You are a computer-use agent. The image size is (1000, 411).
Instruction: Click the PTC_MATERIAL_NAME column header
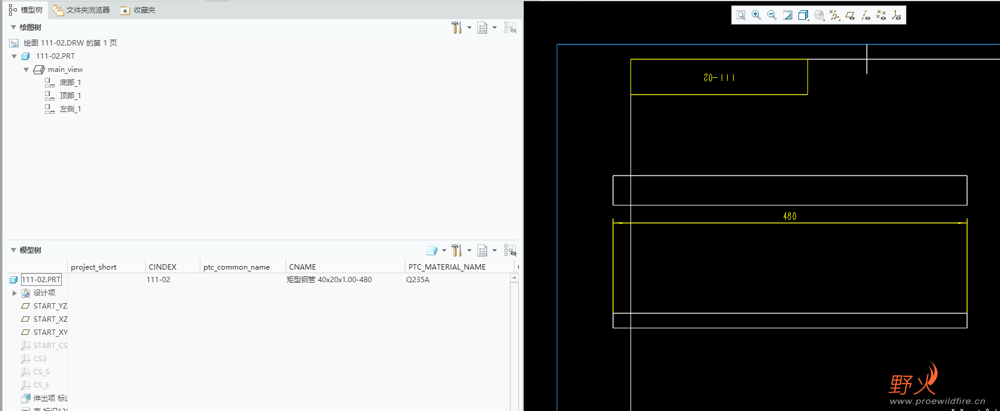tap(460, 267)
